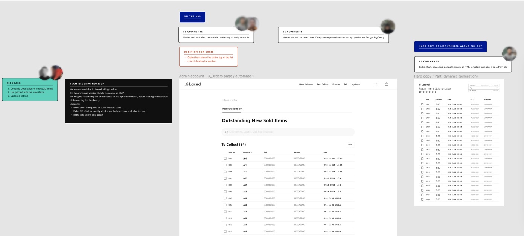The width and height of the screenshot is (524, 236).
Task: Focus the item search input field
Action: [x=288, y=132]
